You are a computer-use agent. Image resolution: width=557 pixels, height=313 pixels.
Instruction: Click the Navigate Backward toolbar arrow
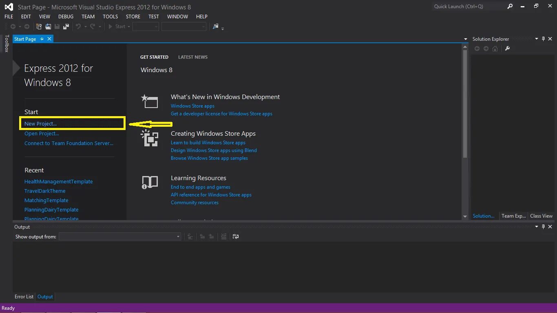[13, 26]
